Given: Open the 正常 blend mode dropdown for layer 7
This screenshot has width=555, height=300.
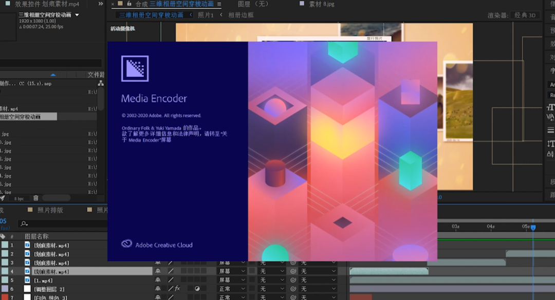Looking at the screenshot, I should [231, 297].
